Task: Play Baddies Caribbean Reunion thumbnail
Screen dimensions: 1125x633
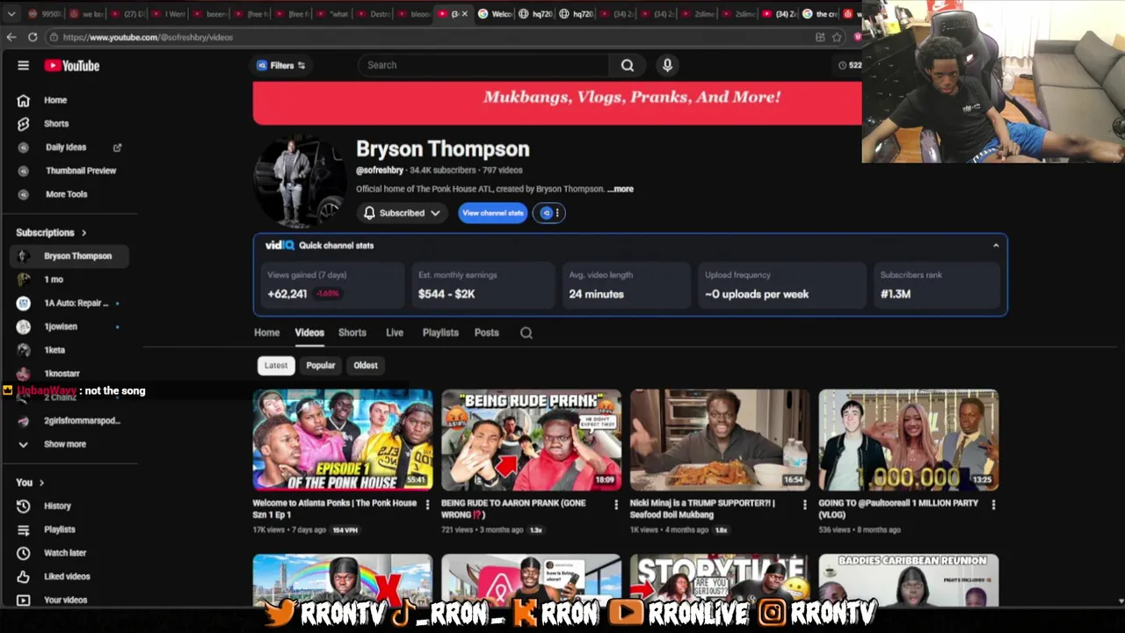Action: pyautogui.click(x=908, y=579)
